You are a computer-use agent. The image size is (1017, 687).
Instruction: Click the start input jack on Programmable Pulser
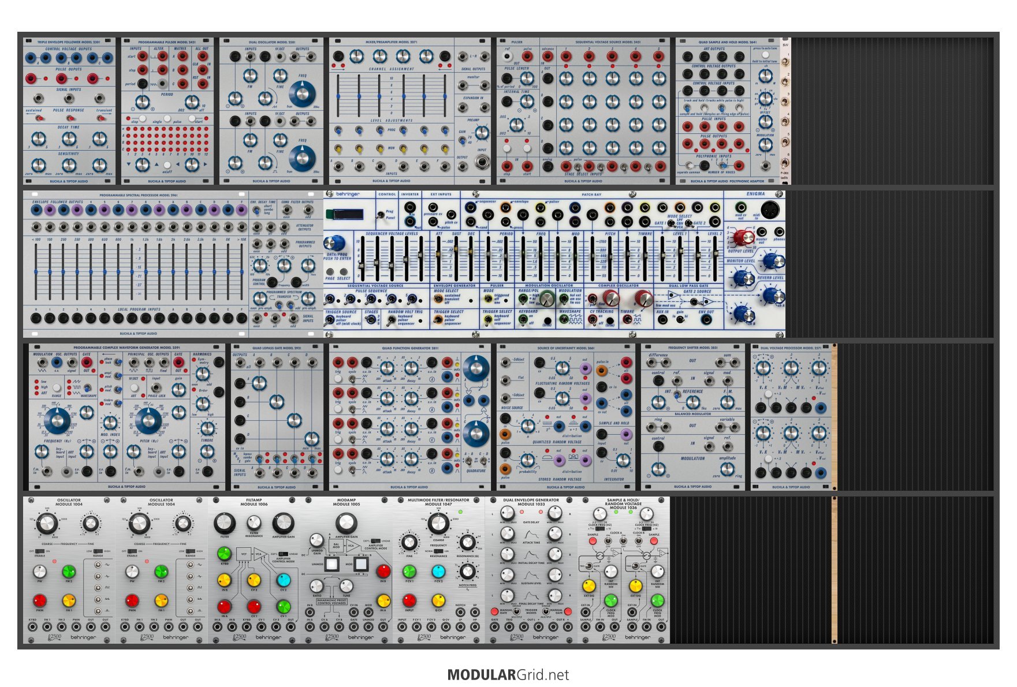coord(143,57)
